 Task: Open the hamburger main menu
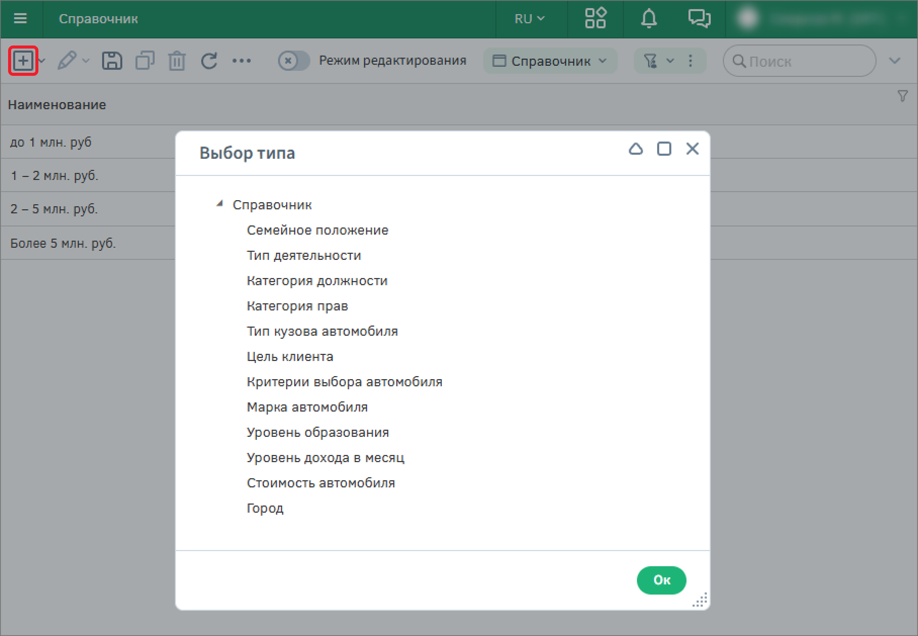(20, 19)
